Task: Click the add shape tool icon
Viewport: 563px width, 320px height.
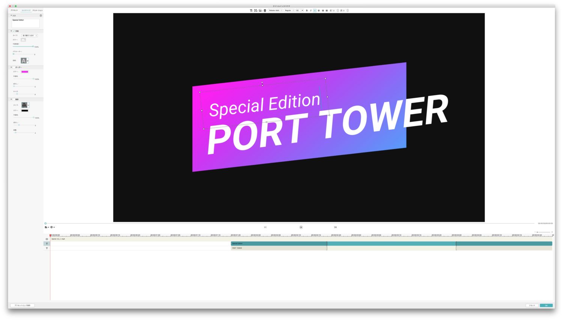Action: tap(256, 10)
